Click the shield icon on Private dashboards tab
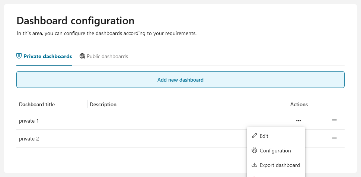The image size is (361, 177). pyautogui.click(x=19, y=56)
